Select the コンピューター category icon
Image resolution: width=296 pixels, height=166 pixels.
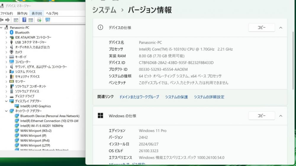12,62
